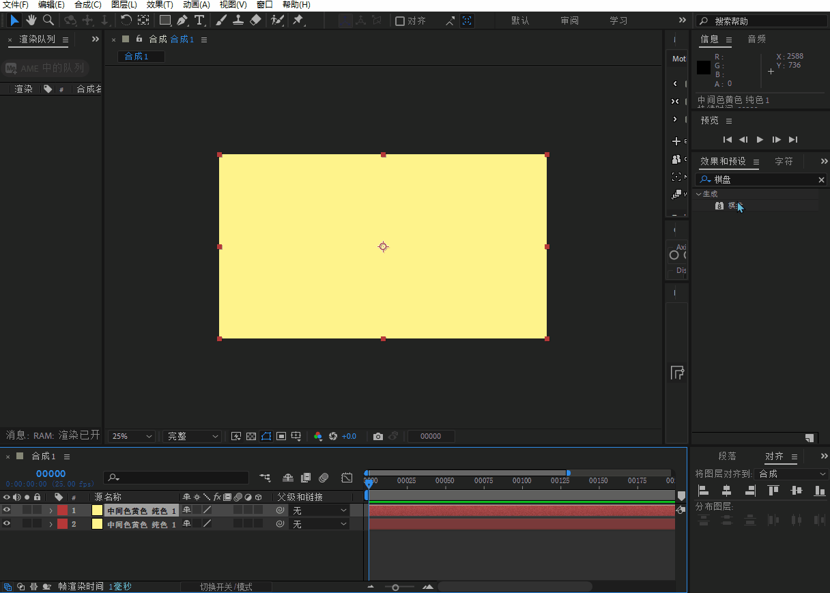Click layer 1 yellow solid color swatch
The height and width of the screenshot is (593, 830).
(x=97, y=510)
